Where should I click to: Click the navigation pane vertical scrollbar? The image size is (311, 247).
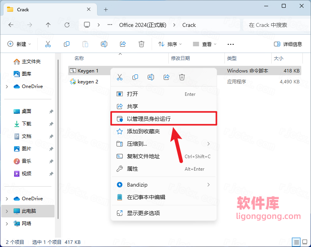[58, 139]
